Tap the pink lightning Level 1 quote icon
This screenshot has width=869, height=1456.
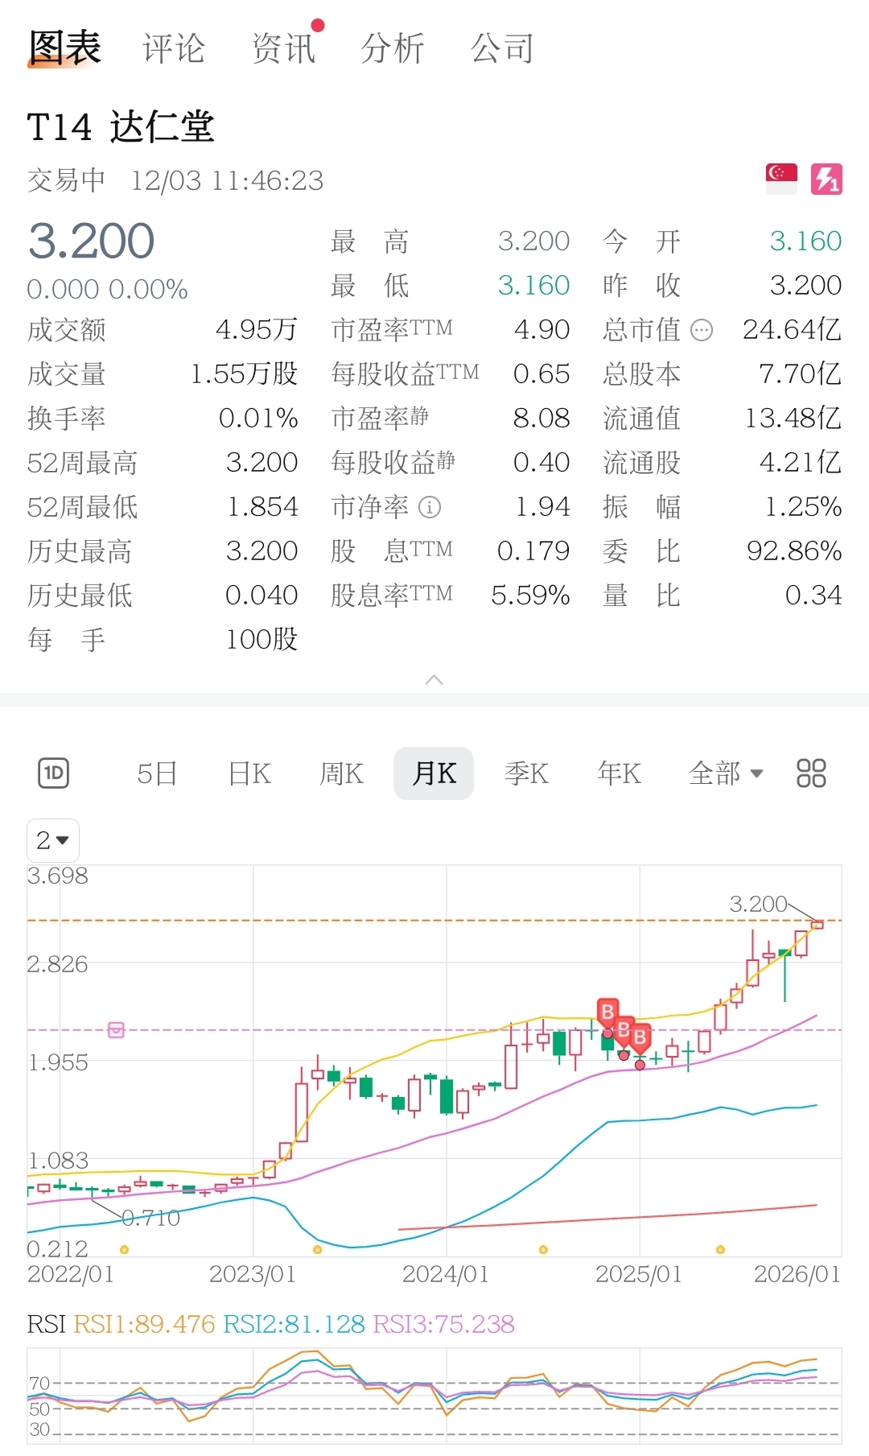[826, 179]
